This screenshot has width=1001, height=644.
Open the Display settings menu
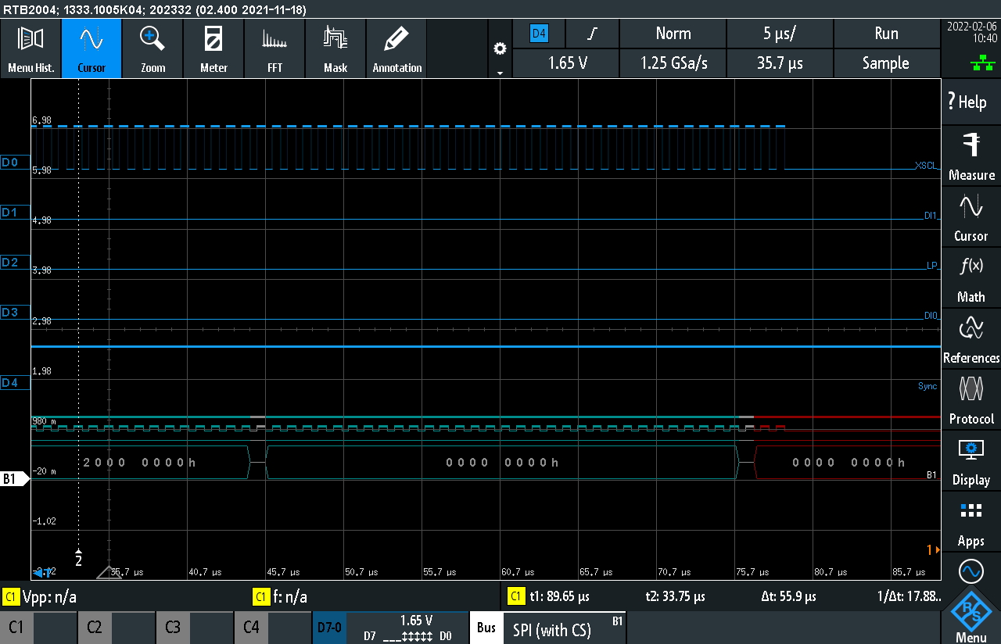point(971,461)
